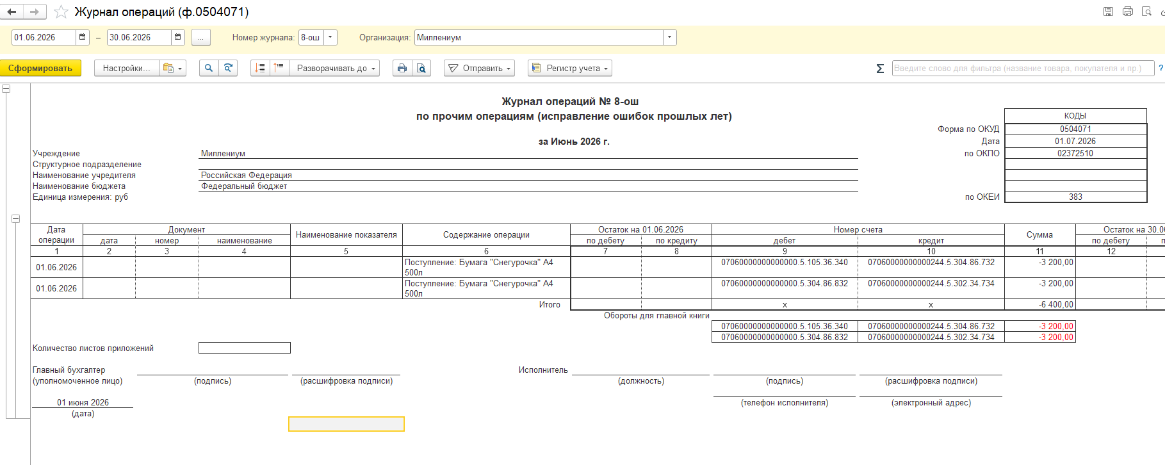Select the report title Журнал операций № 8-ош
The width and height of the screenshot is (1165, 465).
click(570, 101)
